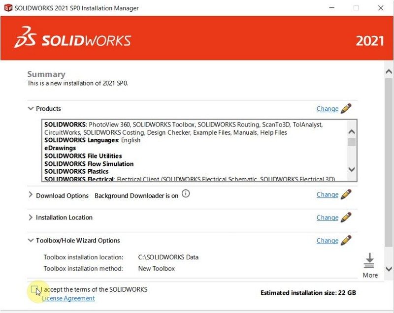394x313 pixels.
Task: Click the SOLIDWORKS logo in the title bar
Action: coord(8,8)
